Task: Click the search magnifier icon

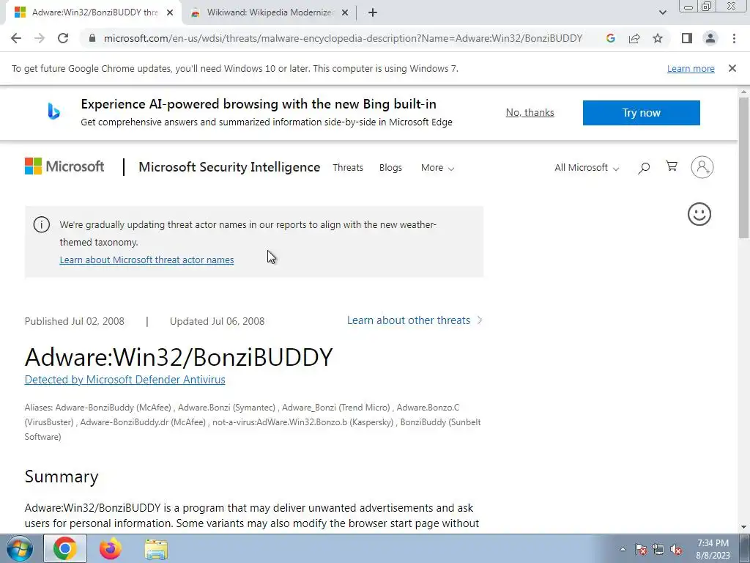Action: [x=644, y=168]
